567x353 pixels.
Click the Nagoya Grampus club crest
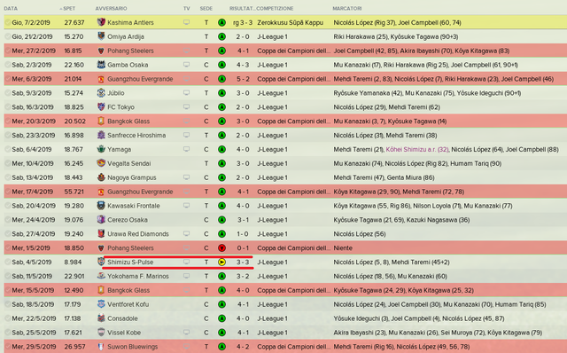(101, 177)
